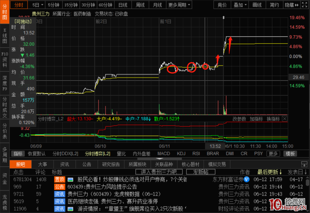Open 多周期 sidebar item
310x213 pixels.
pos(5,155)
